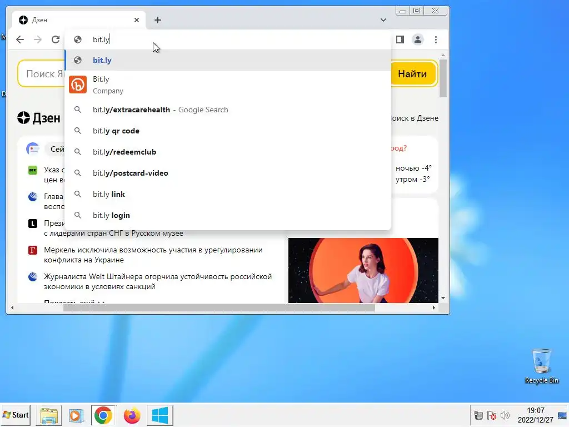Click the blue swirl icon beside Журналиста headline

point(33,277)
